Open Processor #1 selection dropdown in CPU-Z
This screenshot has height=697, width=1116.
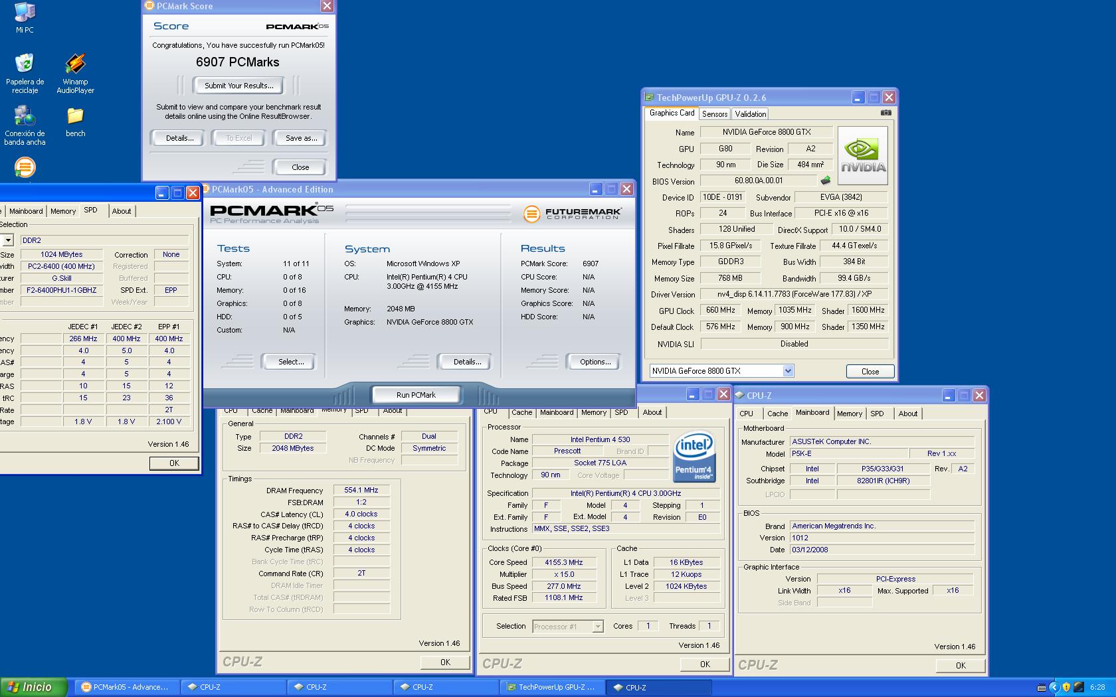(598, 627)
